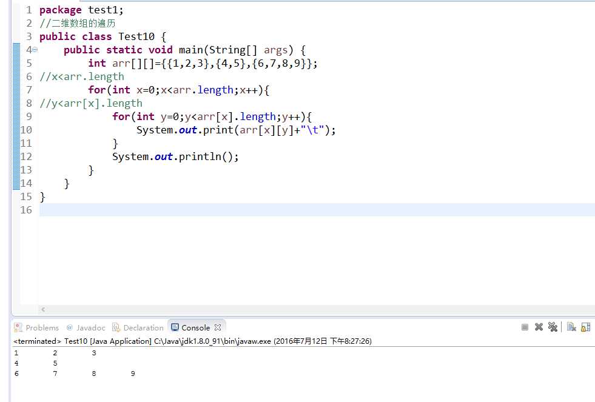Click line number 9 in the gutter
The image size is (595, 402).
coord(29,116)
